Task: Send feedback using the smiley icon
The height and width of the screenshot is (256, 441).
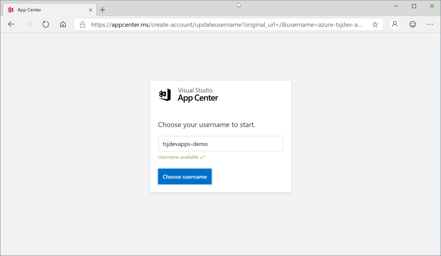Action: pos(413,25)
